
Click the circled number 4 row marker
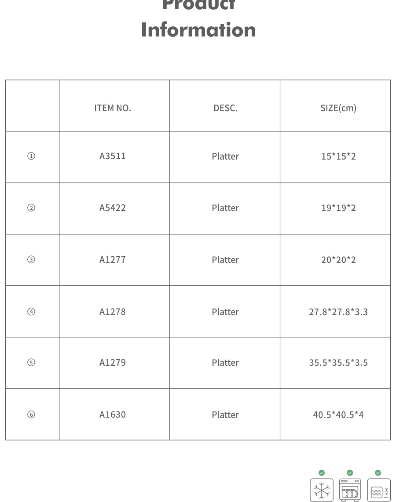click(x=31, y=312)
